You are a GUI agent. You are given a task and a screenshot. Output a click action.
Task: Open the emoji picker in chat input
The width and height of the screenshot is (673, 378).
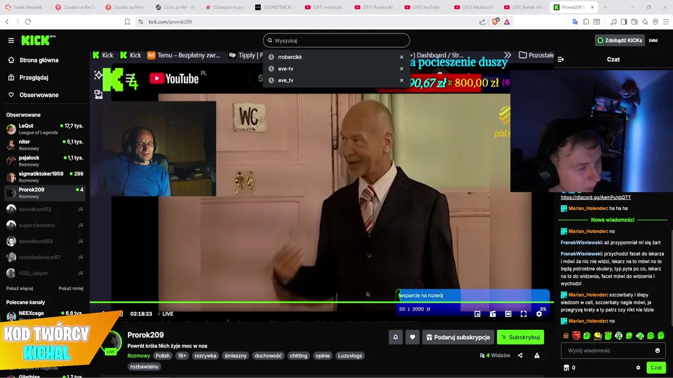657,351
